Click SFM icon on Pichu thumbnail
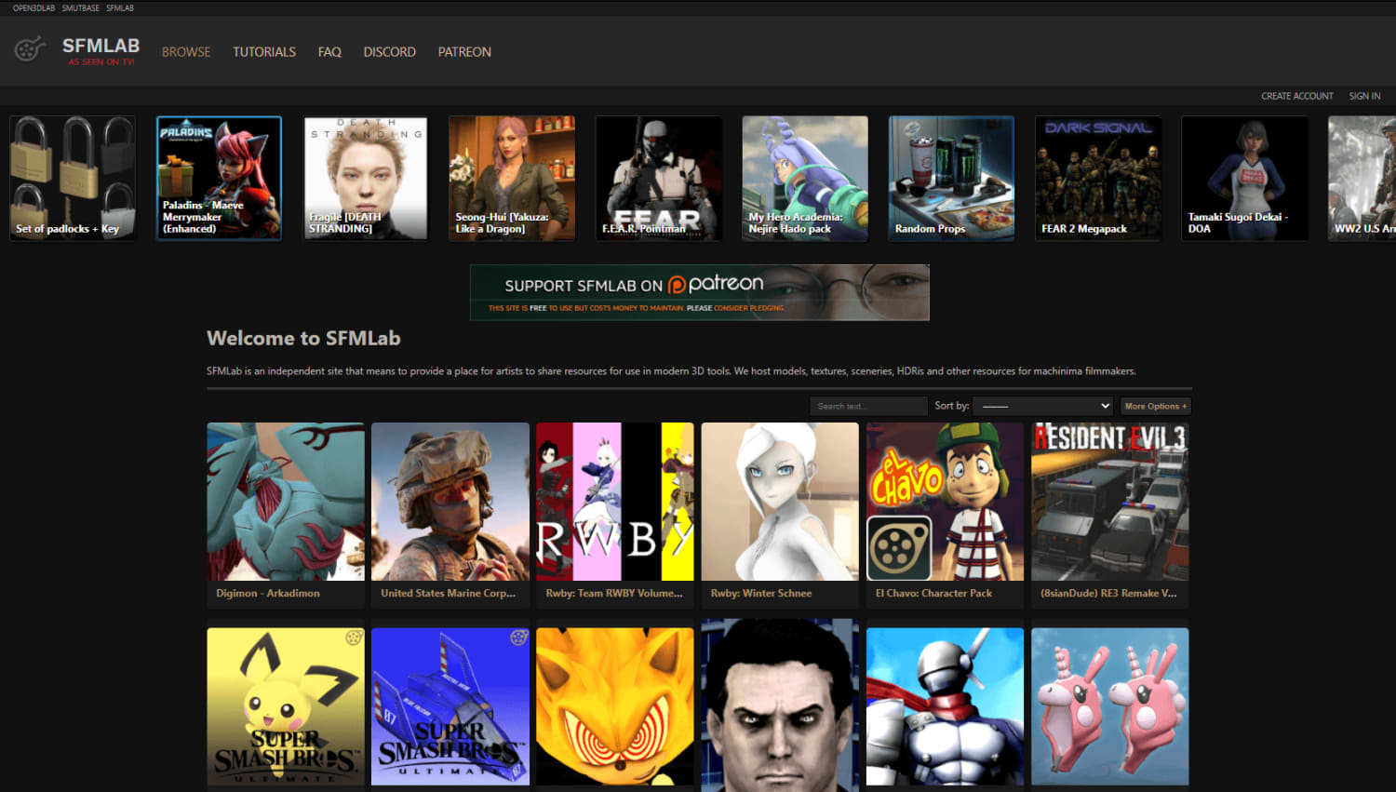1396x792 pixels. point(354,638)
